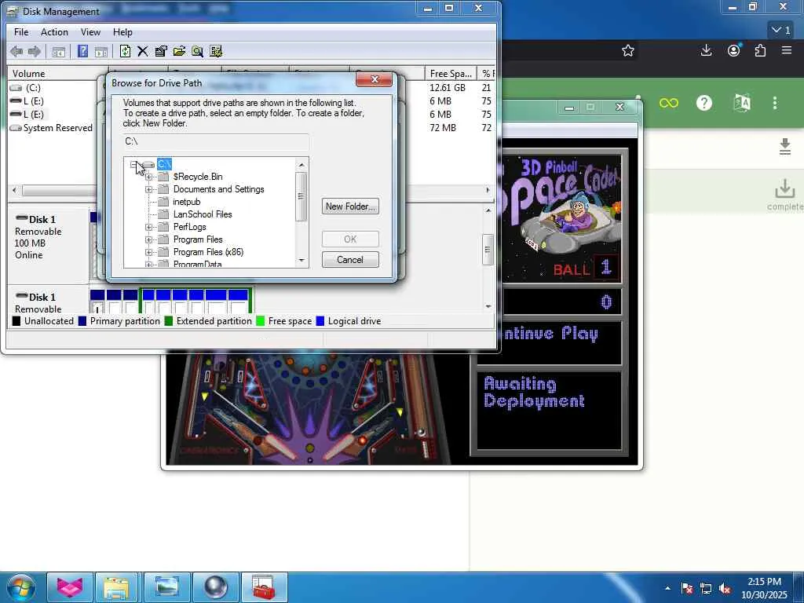The width and height of the screenshot is (804, 603).
Task: Open the File menu in Disk Management
Action: pyautogui.click(x=21, y=31)
